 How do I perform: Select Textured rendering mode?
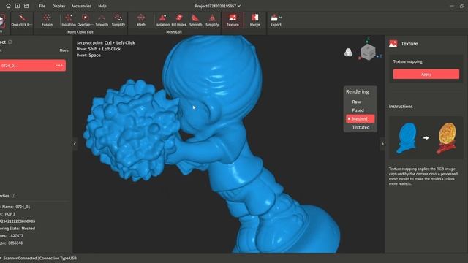click(x=360, y=127)
